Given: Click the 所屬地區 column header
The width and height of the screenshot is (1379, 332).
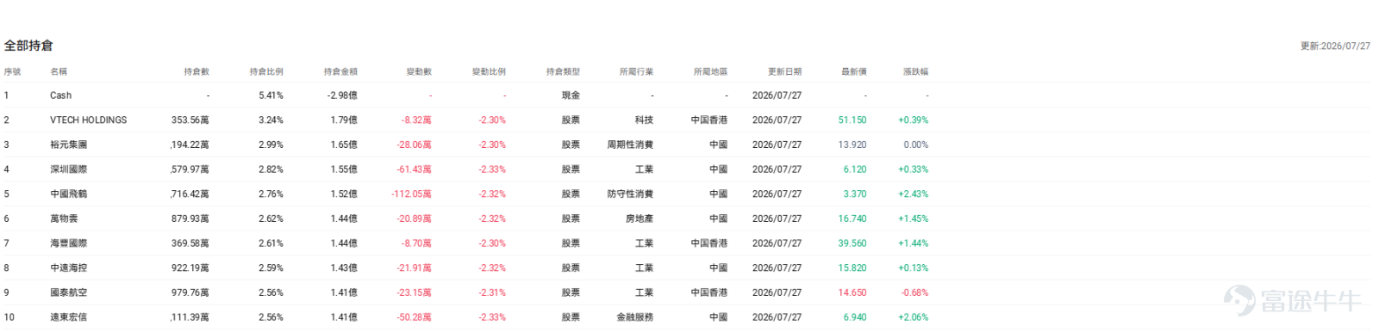Looking at the screenshot, I should point(710,71).
